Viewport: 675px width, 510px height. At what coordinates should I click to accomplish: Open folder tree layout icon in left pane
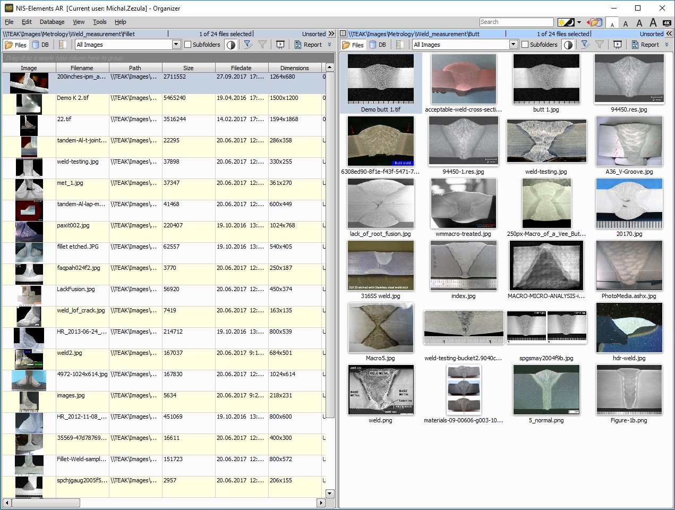[63, 45]
